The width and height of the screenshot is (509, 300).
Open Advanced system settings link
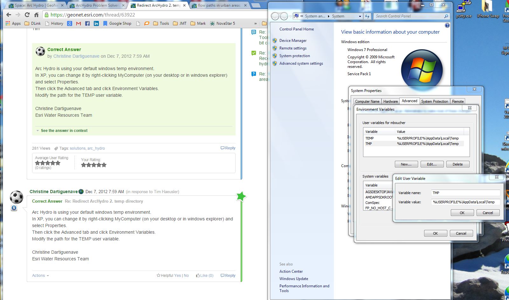pyautogui.click(x=301, y=63)
